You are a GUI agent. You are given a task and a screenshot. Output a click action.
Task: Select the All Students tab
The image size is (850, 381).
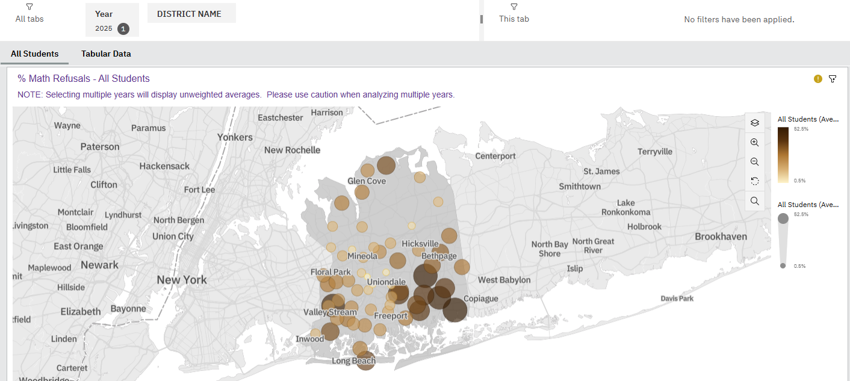[35, 54]
